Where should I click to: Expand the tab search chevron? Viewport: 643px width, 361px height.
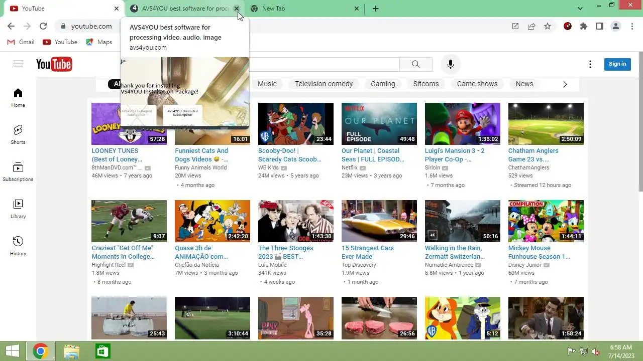580,9
